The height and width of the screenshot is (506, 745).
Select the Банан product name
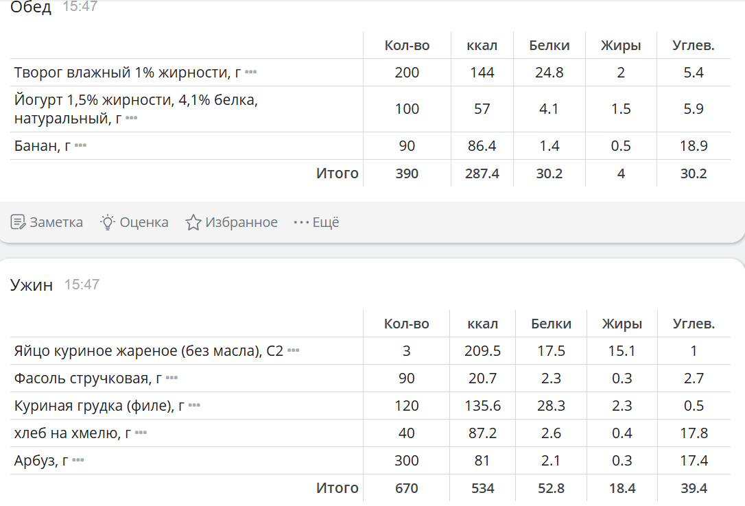(x=43, y=145)
